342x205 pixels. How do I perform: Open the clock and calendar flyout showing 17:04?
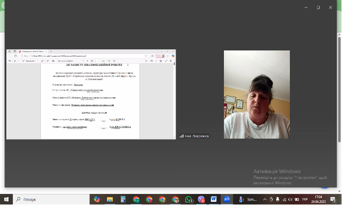[319, 199]
